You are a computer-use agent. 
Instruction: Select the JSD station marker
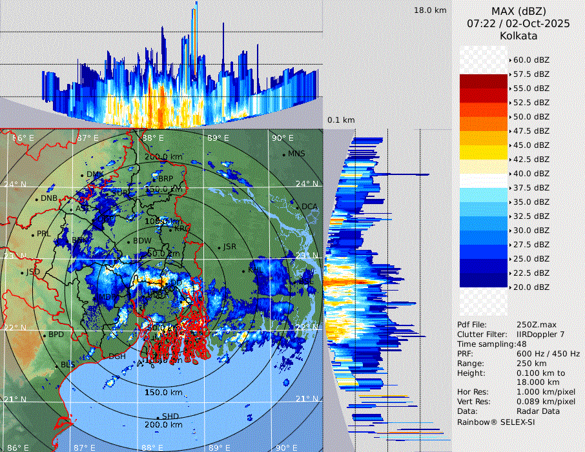pos(23,272)
